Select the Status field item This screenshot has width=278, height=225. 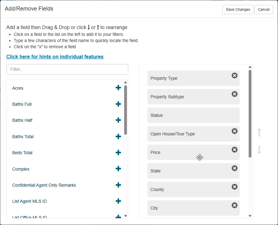[193, 115]
